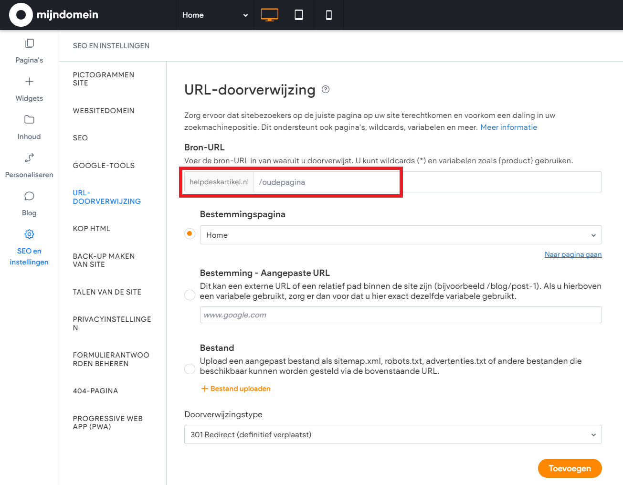This screenshot has width=623, height=485.
Task: Open the Doorverwijzingstype 301 Redirect dropdown
Action: pos(392,434)
